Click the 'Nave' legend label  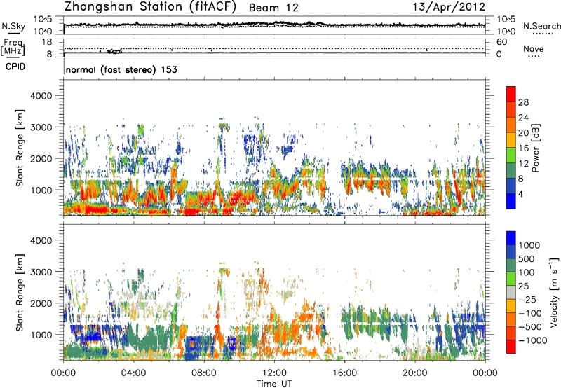[534, 48]
